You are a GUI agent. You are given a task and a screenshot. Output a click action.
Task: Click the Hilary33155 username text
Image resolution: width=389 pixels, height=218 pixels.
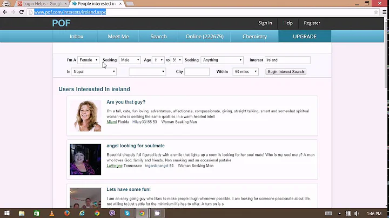[142, 122]
